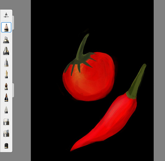This screenshot has height=161, width=165.
Task: Select the black rounded-tip smear brush
Action: click(6, 146)
